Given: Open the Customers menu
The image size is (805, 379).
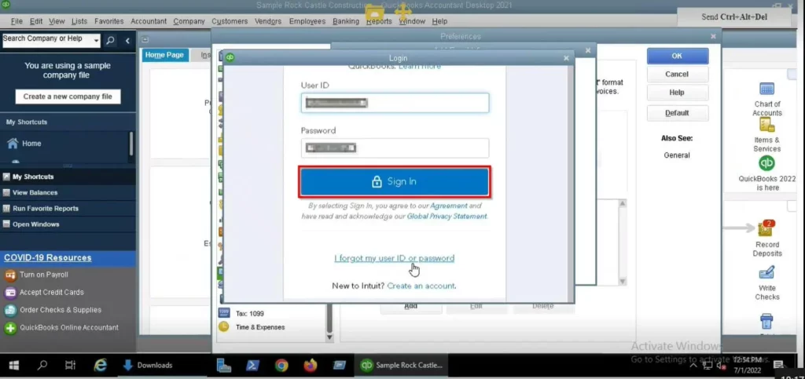Looking at the screenshot, I should coord(230,21).
